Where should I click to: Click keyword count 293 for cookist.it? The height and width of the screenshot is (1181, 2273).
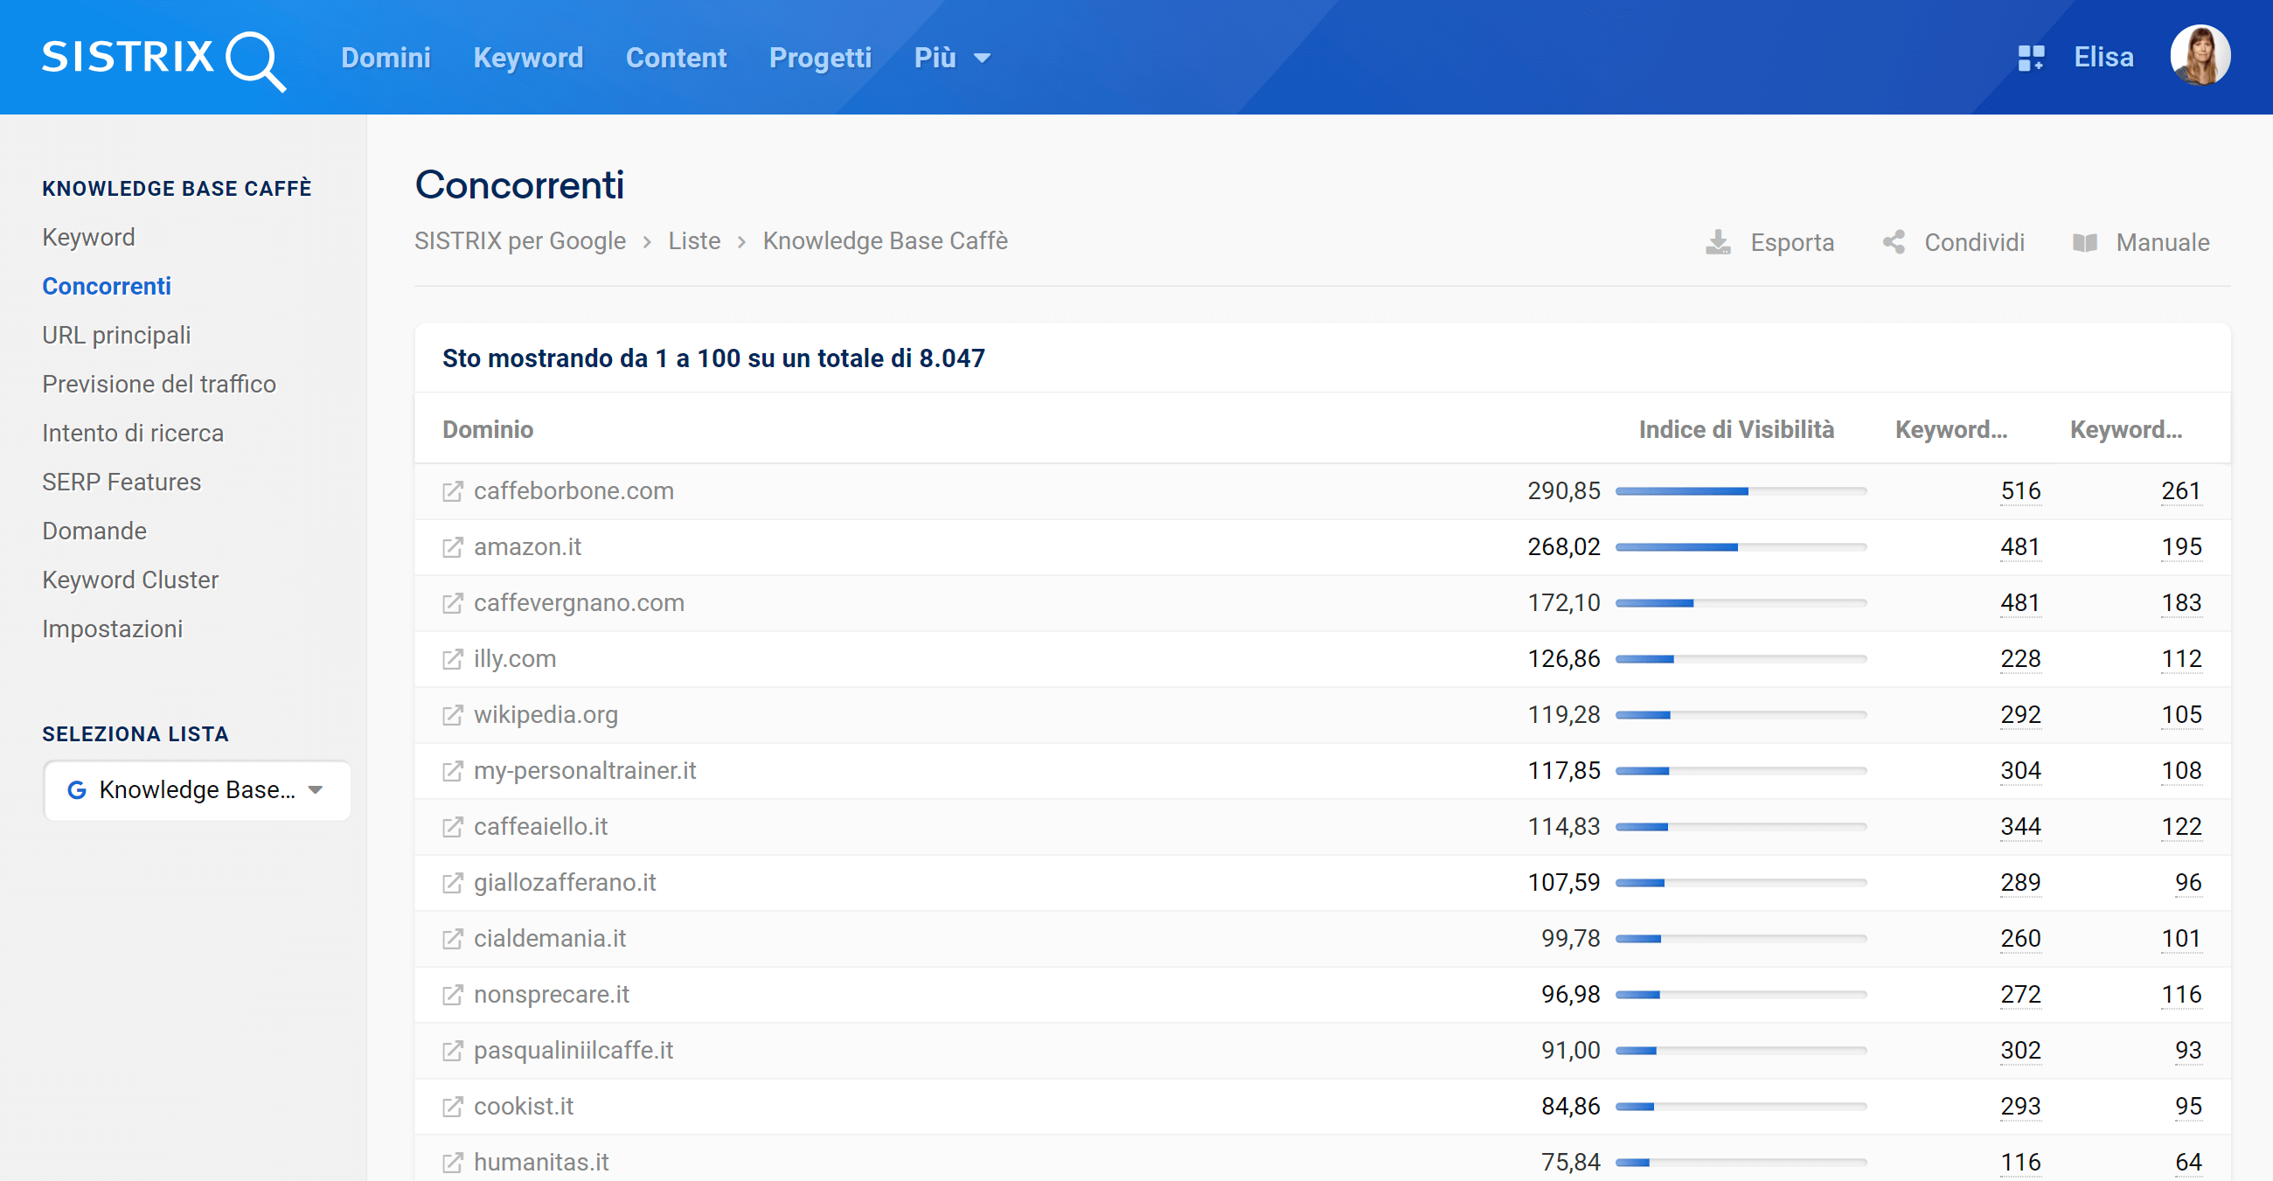[x=2020, y=1106]
